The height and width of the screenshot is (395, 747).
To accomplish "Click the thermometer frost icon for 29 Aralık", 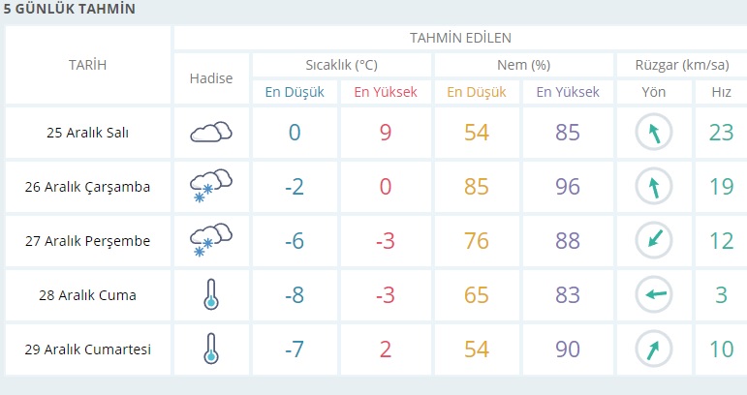I will 211,349.
